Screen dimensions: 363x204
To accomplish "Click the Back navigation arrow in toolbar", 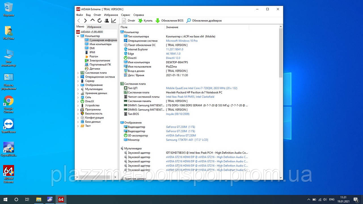I will (79, 20).
